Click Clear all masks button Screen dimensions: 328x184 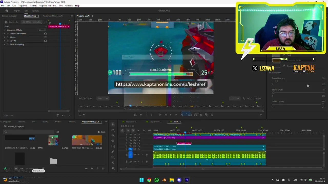click(42, 30)
